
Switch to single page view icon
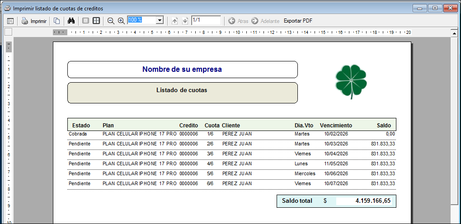85,21
